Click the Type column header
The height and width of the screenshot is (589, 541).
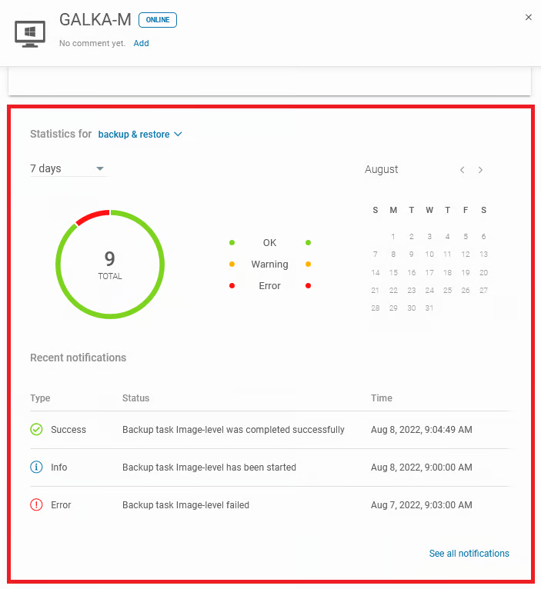[40, 398]
